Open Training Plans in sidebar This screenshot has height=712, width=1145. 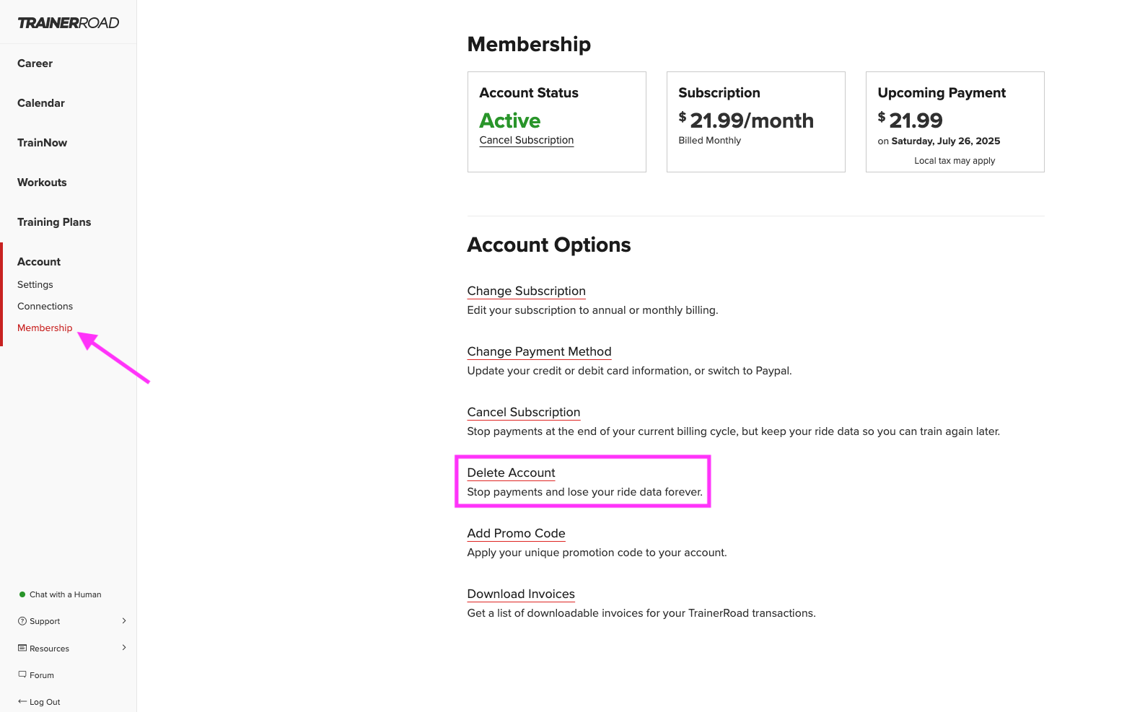[54, 222]
